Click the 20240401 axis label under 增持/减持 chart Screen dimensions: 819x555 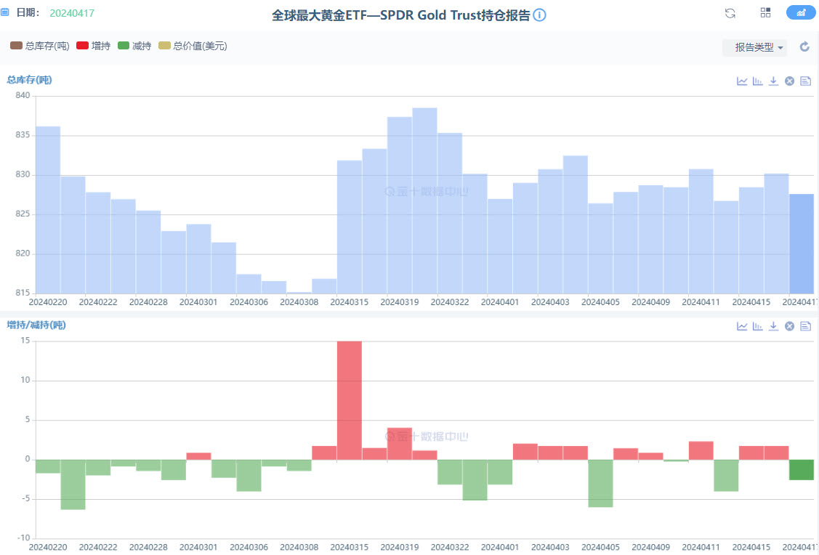pos(500,547)
